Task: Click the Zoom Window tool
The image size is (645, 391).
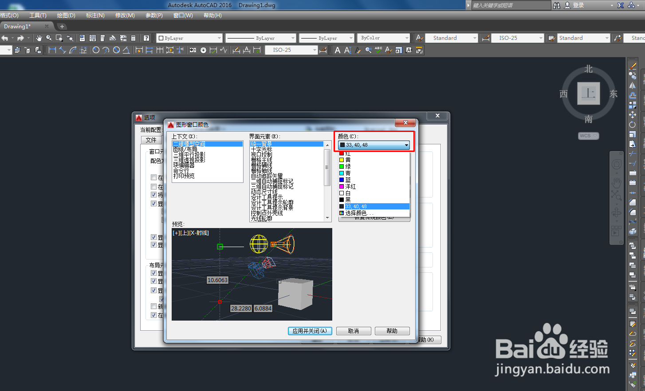Action: [59, 38]
